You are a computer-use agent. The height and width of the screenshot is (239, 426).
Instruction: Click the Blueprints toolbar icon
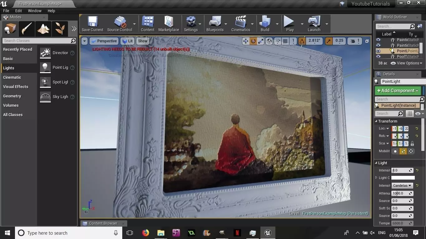tap(215, 24)
